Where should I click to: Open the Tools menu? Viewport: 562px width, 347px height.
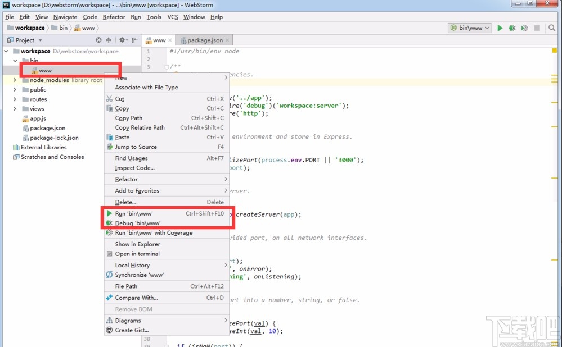pos(154,17)
